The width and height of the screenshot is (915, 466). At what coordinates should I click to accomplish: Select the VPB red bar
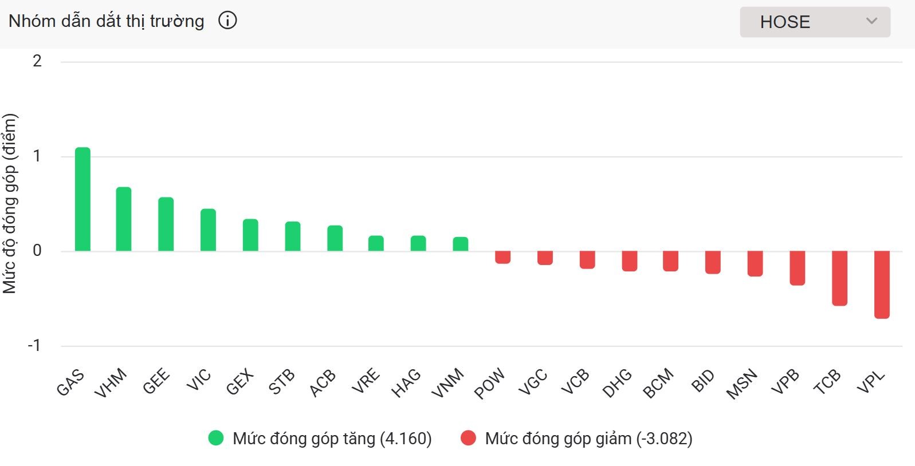[797, 268]
